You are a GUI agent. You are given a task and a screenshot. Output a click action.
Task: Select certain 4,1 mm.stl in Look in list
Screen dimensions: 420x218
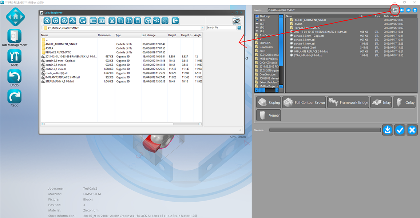pos(304,44)
